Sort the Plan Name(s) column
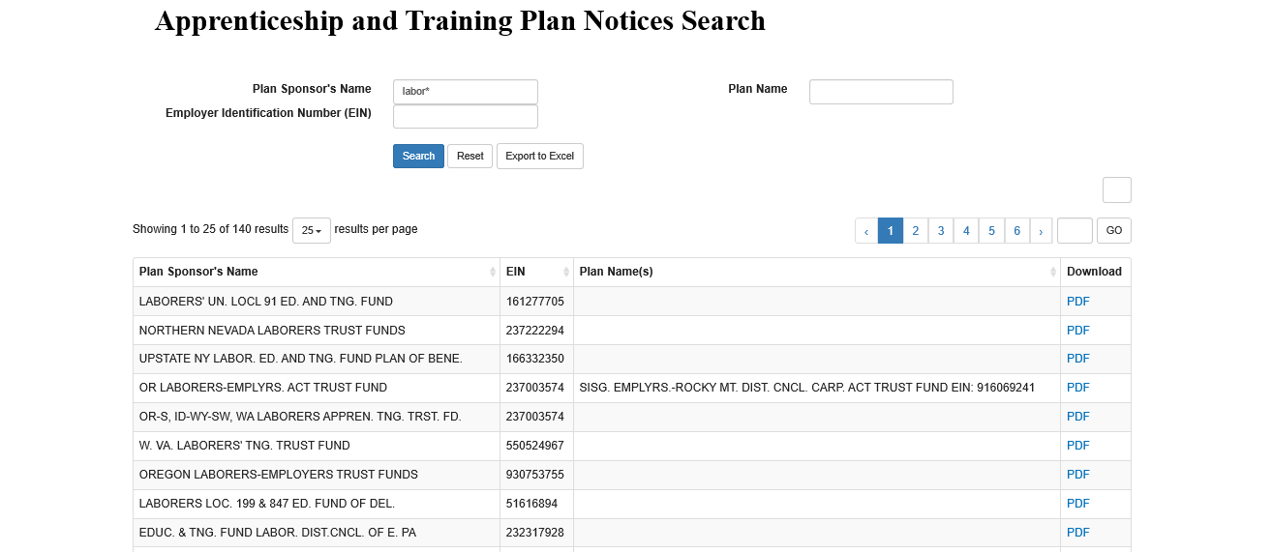The height and width of the screenshot is (552, 1272). point(1053,272)
